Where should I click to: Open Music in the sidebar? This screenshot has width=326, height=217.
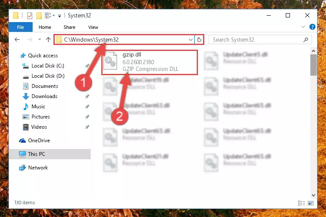tap(38, 107)
